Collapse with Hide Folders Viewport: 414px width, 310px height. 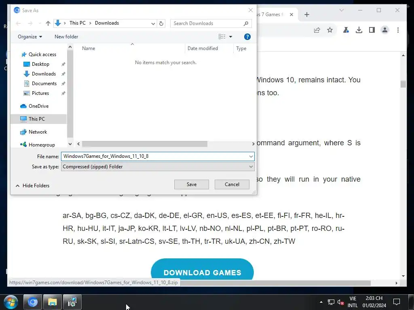pos(32,186)
